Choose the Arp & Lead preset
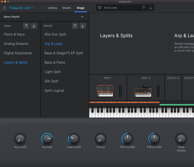 [53, 44]
